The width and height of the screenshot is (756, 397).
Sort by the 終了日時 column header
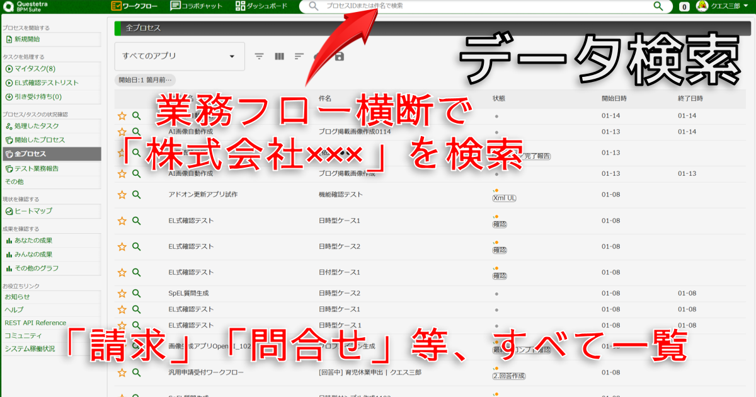690,99
